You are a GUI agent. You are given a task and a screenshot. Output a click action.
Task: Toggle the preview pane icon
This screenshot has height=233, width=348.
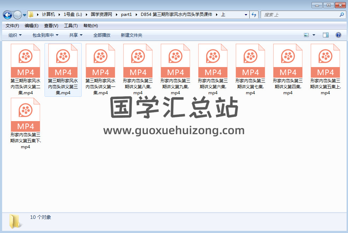pyautogui.click(x=326, y=35)
